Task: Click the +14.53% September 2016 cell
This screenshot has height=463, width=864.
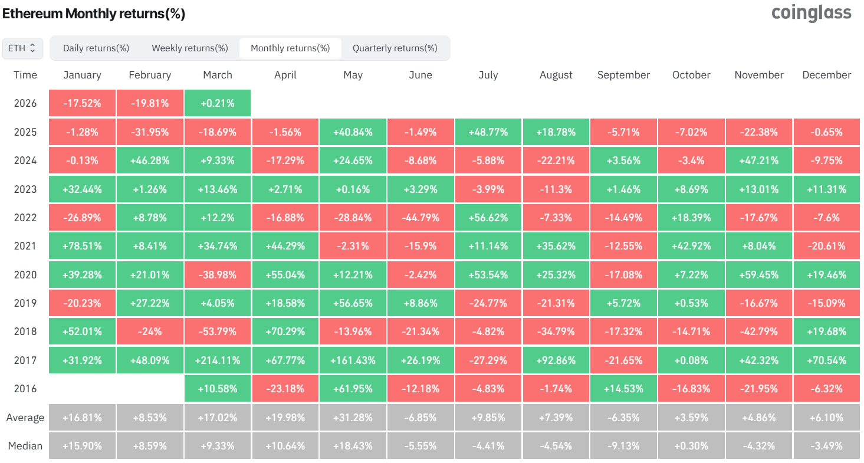Action: 623,389
